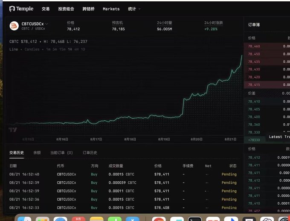Select the 4H chart interval
Image resolution: width=290 pixels, height=221 pixels.
point(76,49)
